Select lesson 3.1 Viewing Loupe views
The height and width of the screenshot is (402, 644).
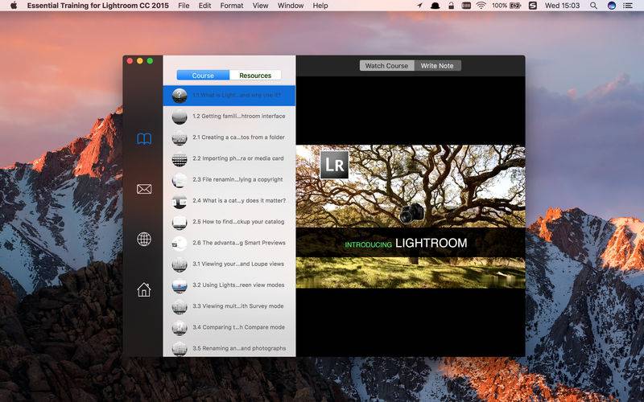pyautogui.click(x=229, y=265)
